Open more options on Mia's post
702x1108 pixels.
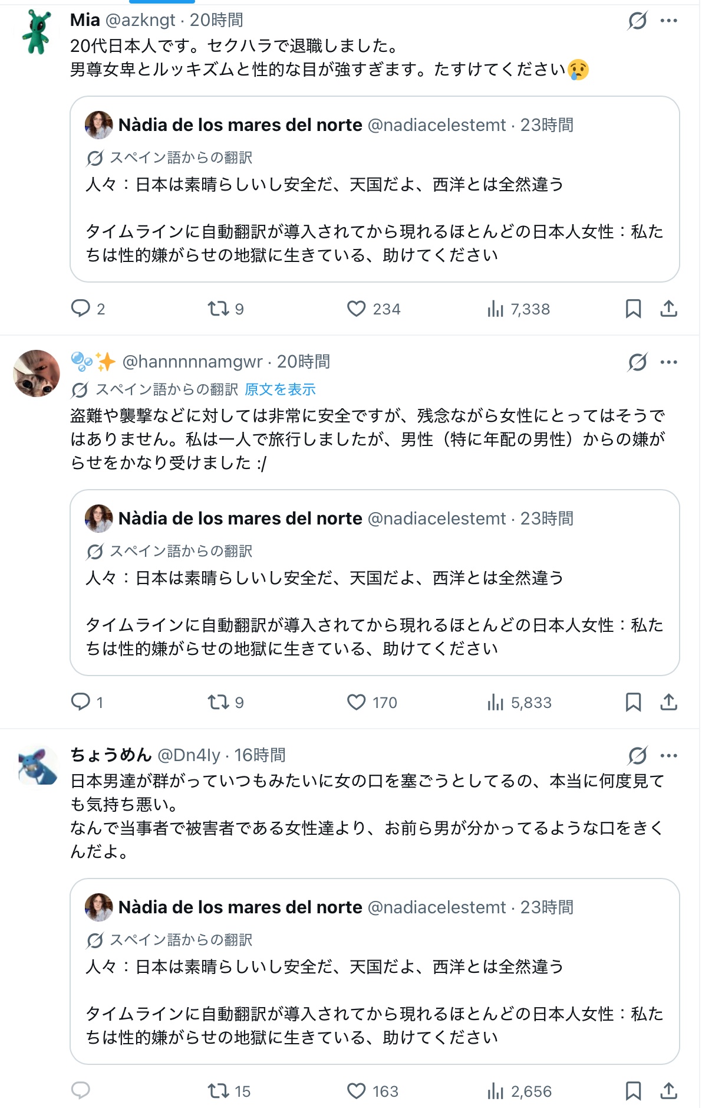tap(669, 21)
